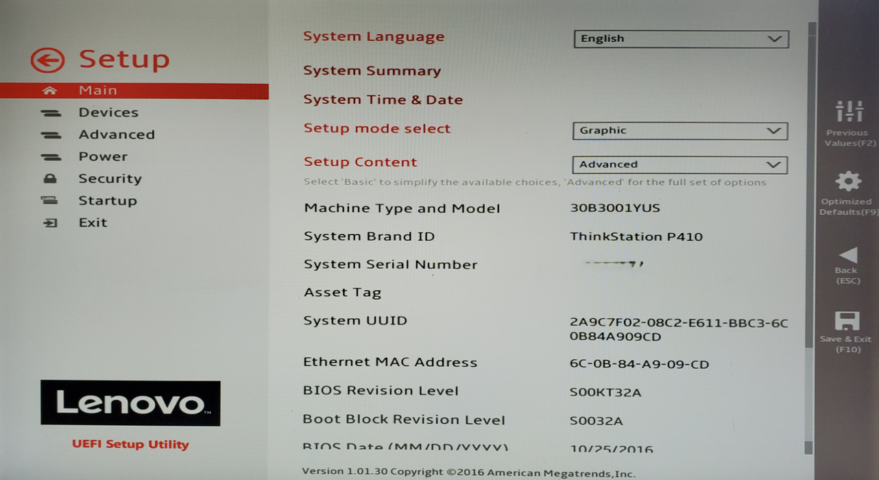This screenshot has height=480, width=879.
Task: Click the BIOS date 10/25/2016
Action: pyautogui.click(x=612, y=449)
